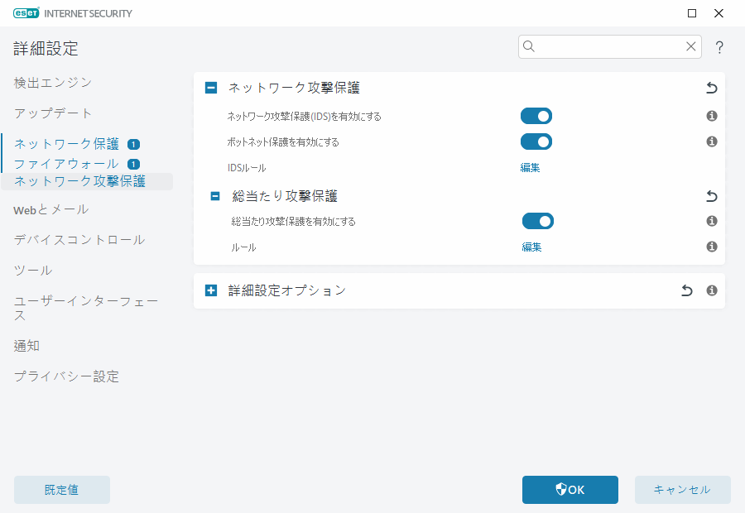This screenshot has height=513, width=745.
Task: Revert 総当たり攻撃保護 section with undo arrow
Action: pos(711,197)
